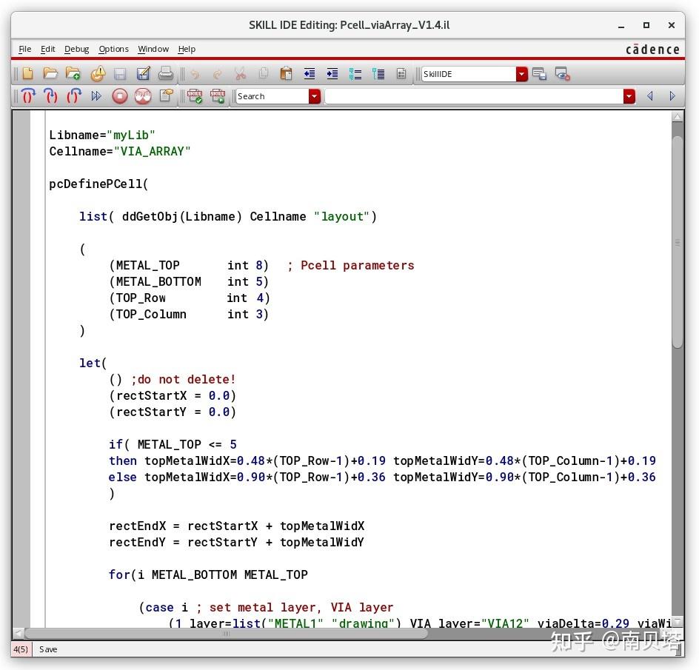The image size is (699, 670).
Task: Click the find next right arrow
Action: click(672, 96)
